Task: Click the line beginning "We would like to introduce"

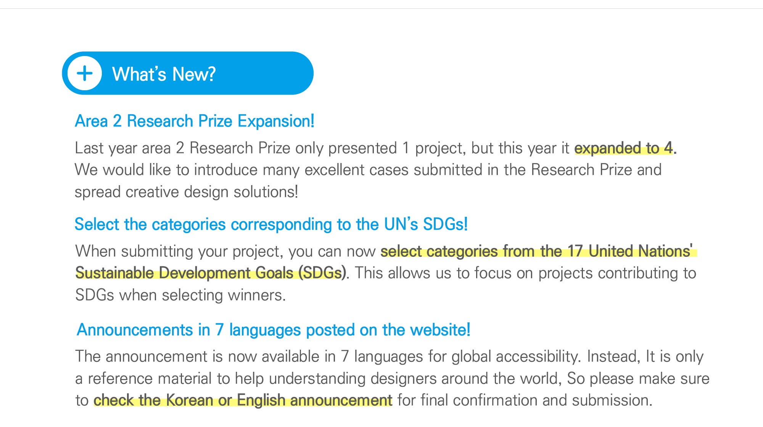Action: pyautogui.click(x=368, y=170)
